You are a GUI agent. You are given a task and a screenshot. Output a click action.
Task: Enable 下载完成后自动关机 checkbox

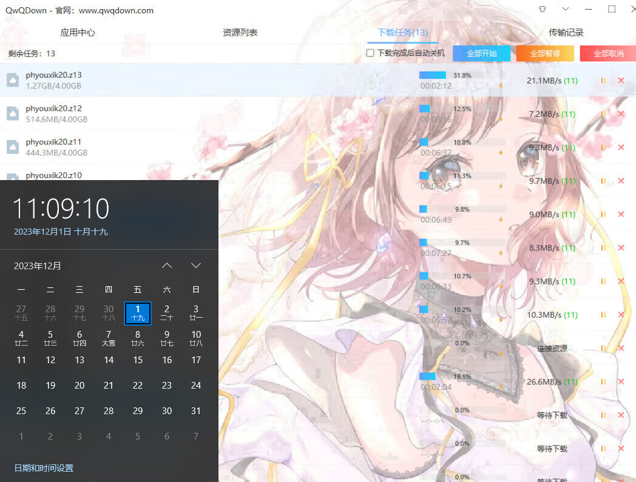(x=370, y=53)
